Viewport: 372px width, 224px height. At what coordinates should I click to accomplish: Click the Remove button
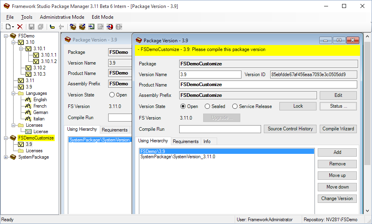[337, 164]
